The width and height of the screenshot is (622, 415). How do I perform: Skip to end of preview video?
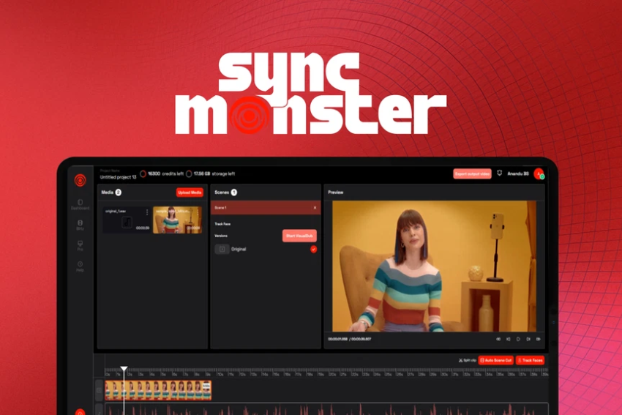point(539,339)
